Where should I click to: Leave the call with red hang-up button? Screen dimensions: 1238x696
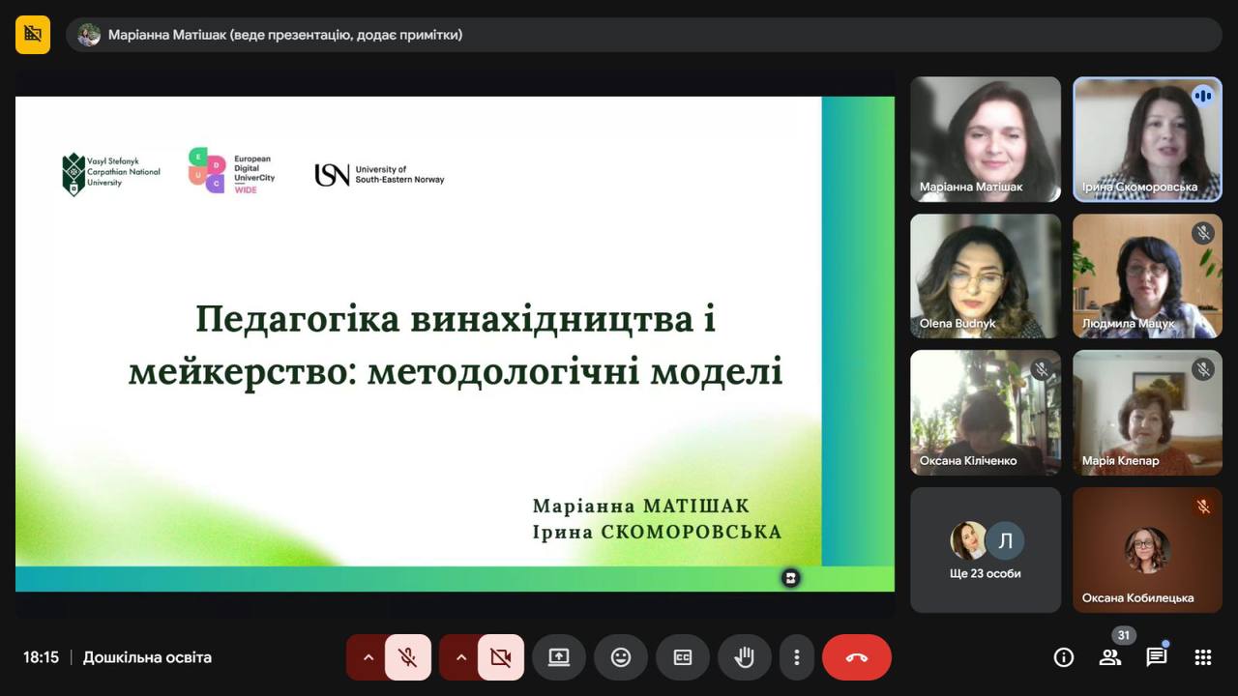(856, 657)
